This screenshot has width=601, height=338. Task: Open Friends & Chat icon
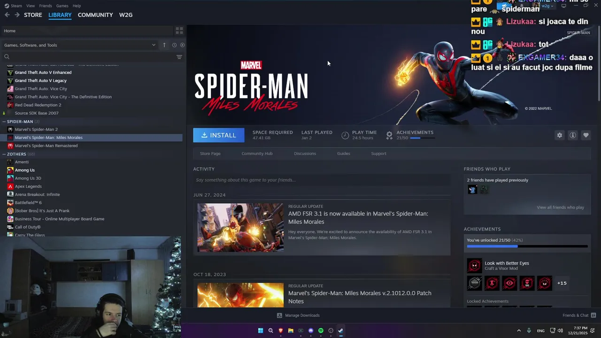593,315
